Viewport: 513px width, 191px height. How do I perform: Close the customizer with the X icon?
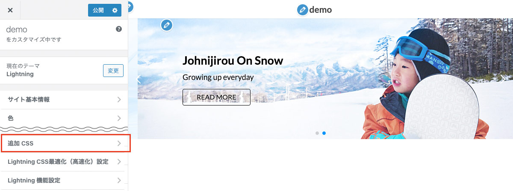pyautogui.click(x=10, y=10)
